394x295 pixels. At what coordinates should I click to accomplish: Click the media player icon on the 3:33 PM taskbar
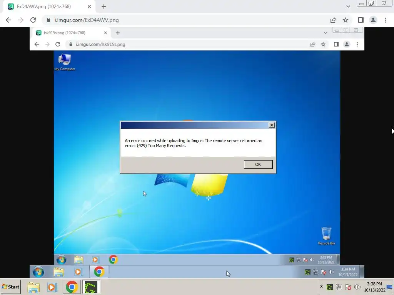95,260
